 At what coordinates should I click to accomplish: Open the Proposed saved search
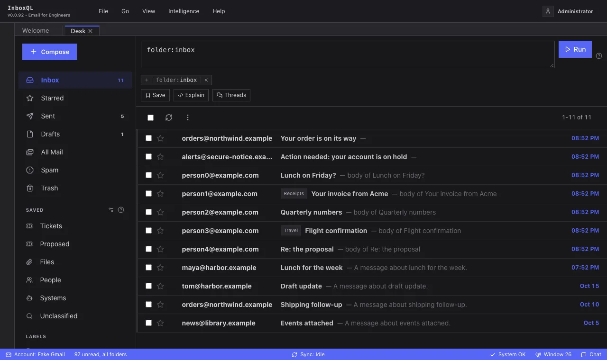pyautogui.click(x=75, y=244)
